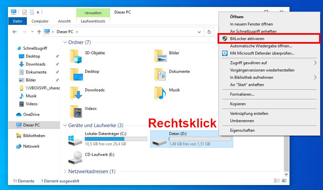The image size is (323, 190).
Task: Switch to large icons view in status bar
Action: [x=284, y=180]
